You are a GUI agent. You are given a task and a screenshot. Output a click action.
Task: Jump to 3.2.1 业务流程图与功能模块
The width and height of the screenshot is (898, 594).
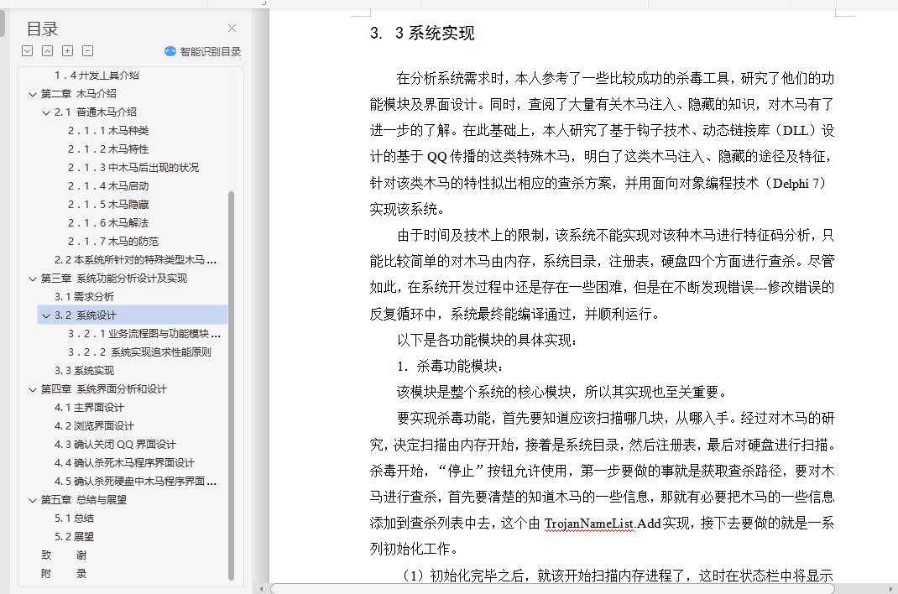click(x=144, y=334)
